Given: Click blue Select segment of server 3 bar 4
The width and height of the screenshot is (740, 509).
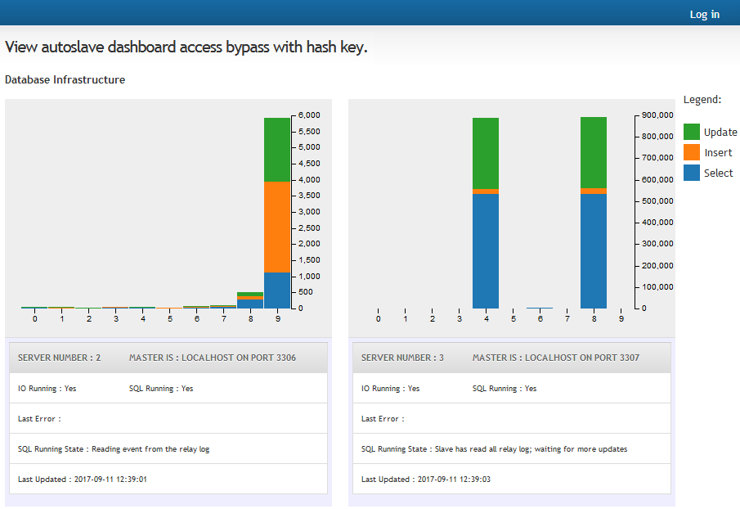Looking at the screenshot, I should coord(486,251).
